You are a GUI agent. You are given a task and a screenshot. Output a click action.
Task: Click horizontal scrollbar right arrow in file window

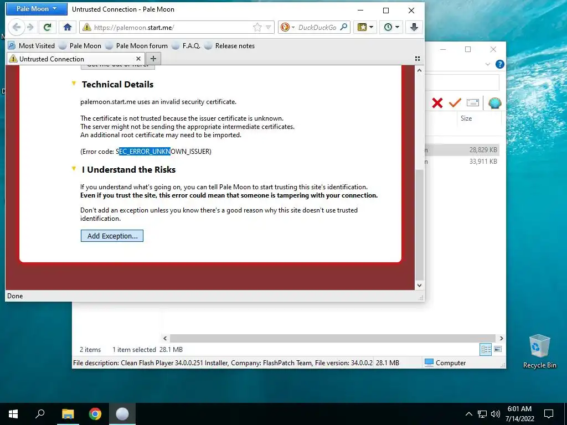[501, 338]
